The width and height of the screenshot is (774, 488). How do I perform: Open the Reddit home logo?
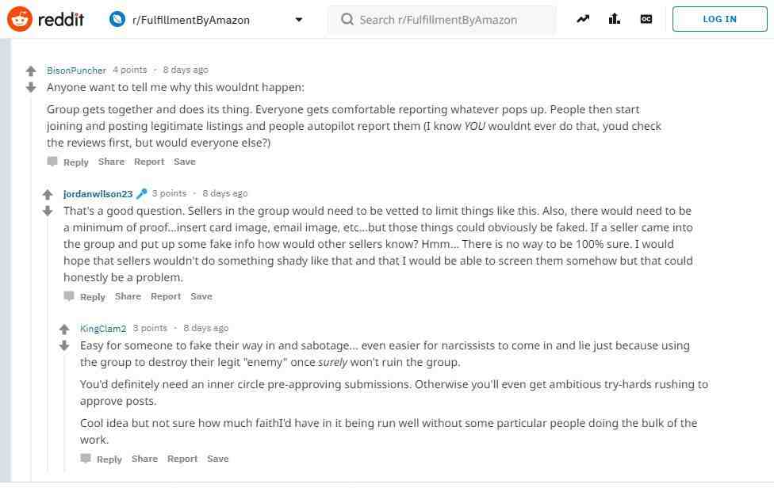(x=45, y=19)
